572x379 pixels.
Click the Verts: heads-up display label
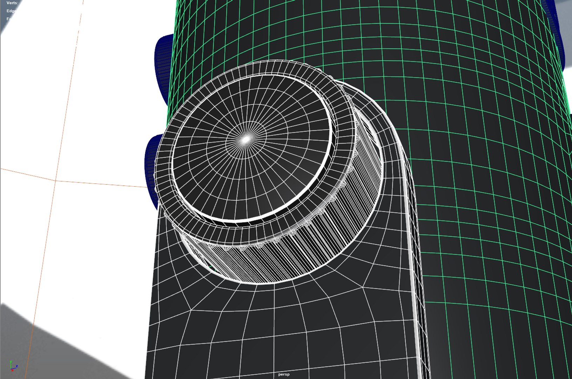(12, 3)
